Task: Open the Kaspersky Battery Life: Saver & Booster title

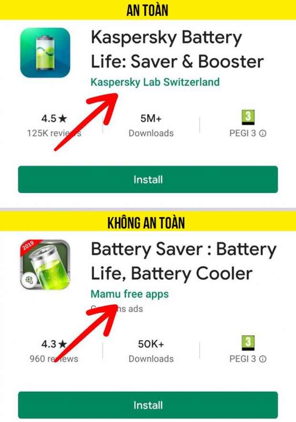Action: 177,50
